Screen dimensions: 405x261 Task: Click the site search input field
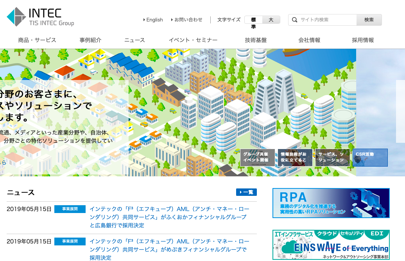tap(327, 20)
